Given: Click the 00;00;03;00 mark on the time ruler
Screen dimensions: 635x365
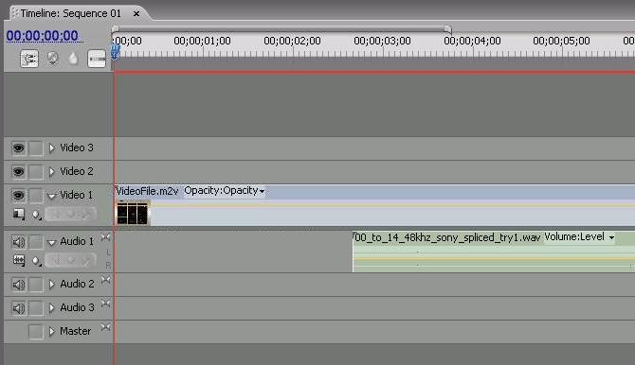Looking at the screenshot, I should point(382,42).
